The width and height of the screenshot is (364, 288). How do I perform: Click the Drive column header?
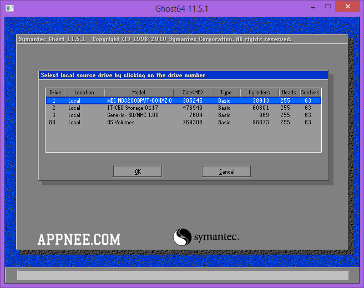tap(55, 92)
